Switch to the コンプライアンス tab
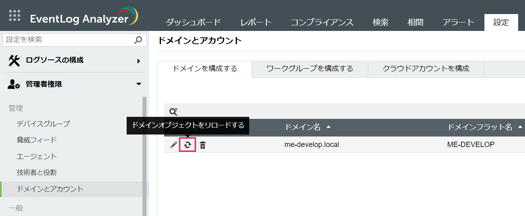 click(x=322, y=22)
